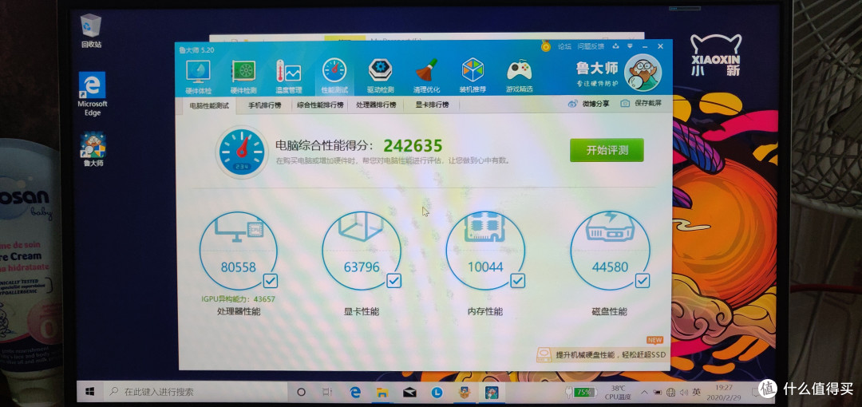Close the 鲁大师 window
Viewport: 862px width, 407px height.
pos(660,46)
